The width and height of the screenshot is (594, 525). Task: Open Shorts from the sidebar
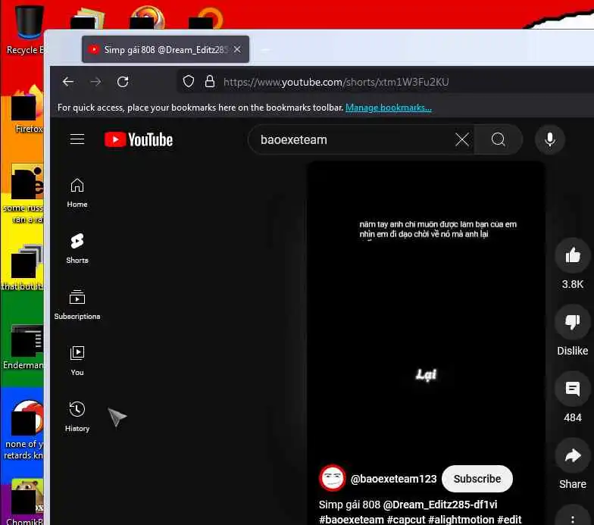coord(77,248)
